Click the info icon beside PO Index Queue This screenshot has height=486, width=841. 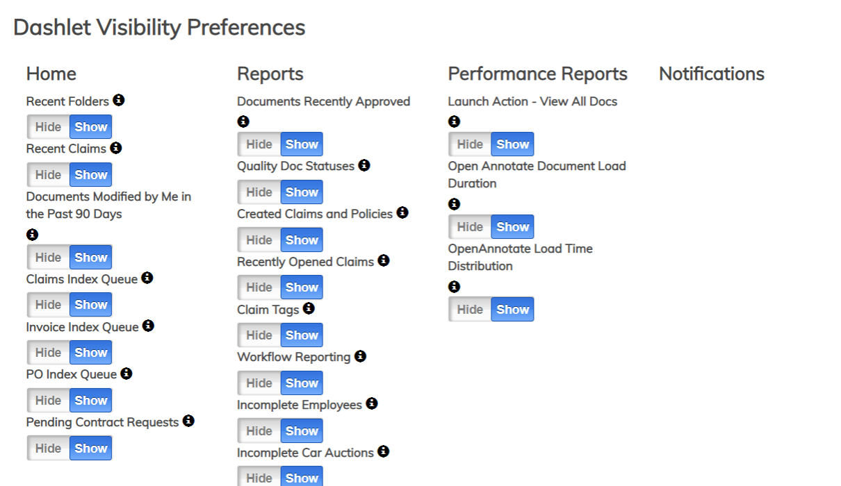(126, 374)
